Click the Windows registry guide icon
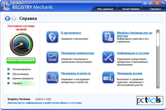Image resolution: width=166 pixels, height=110 pixels. (x=108, y=37)
